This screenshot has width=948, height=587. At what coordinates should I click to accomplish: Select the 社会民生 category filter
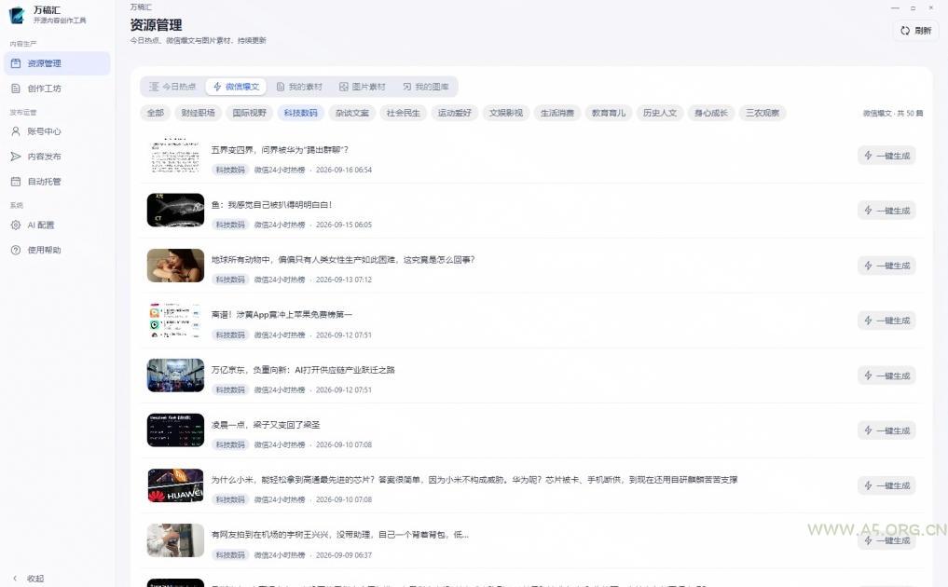[404, 113]
